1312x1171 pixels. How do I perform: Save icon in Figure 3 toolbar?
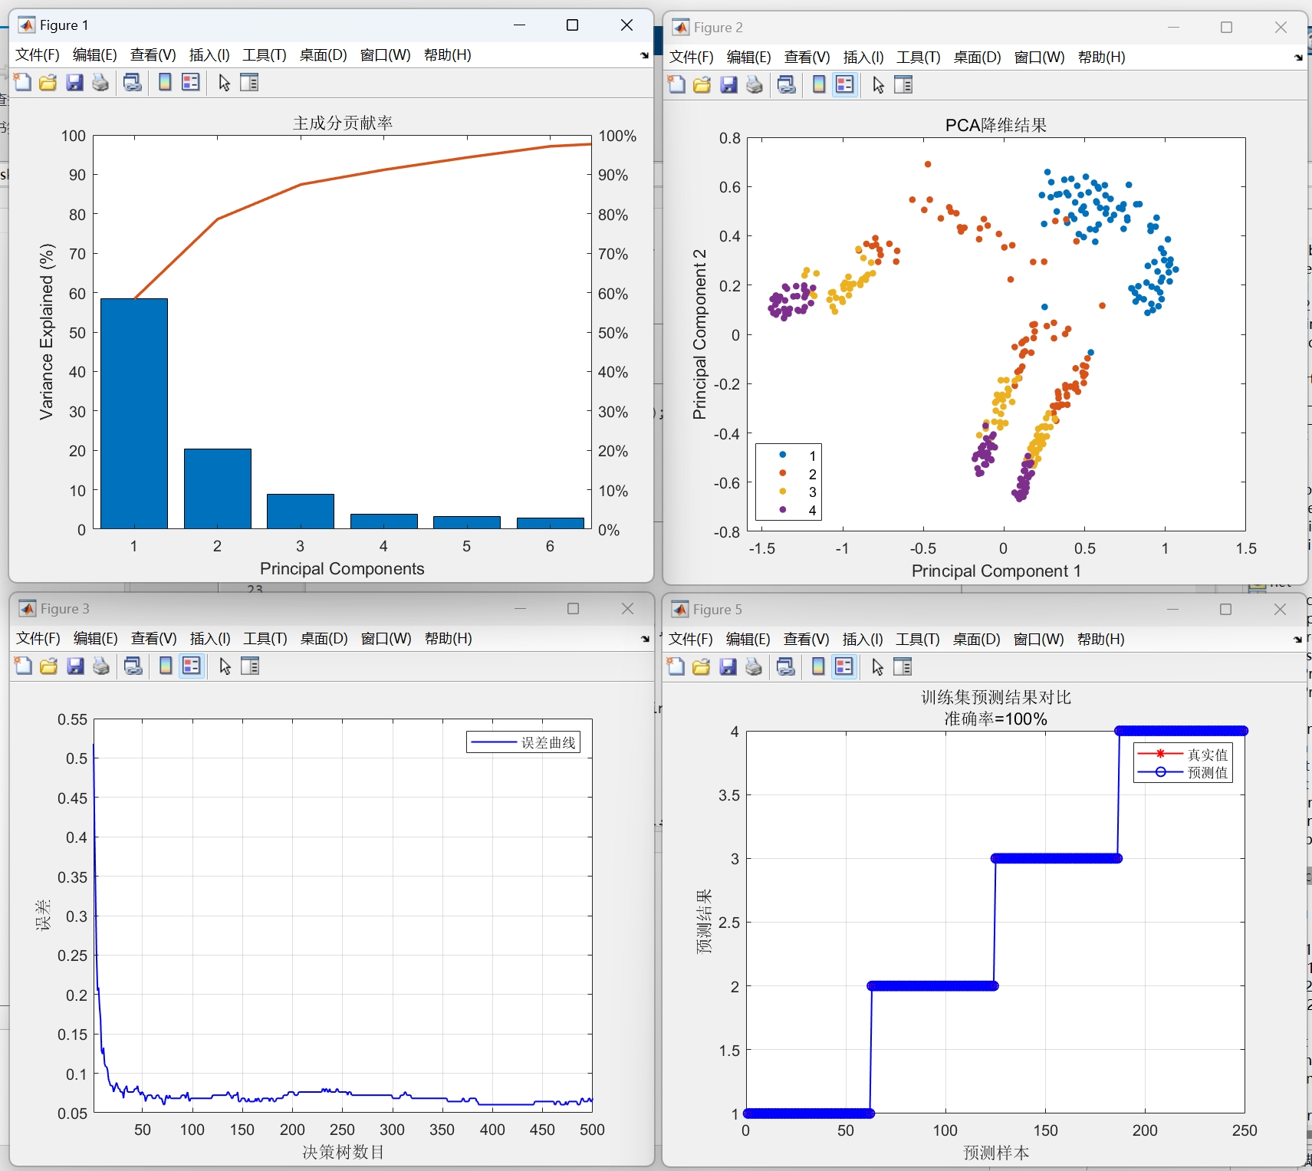coord(75,666)
